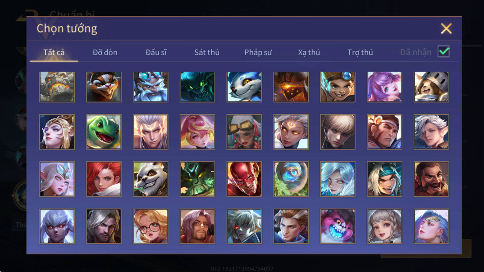Select the bearded mustache man hero

click(x=431, y=179)
